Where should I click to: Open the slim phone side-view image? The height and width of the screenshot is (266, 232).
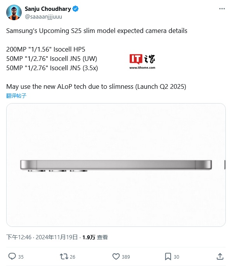coord(116,165)
